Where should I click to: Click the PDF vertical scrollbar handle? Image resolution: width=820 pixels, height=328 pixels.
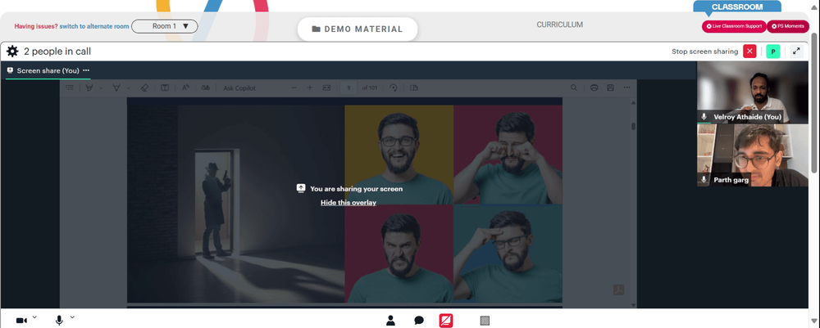633,126
